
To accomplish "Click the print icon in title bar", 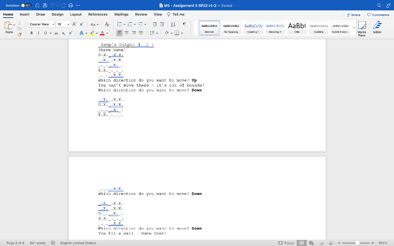I will 71,5.
